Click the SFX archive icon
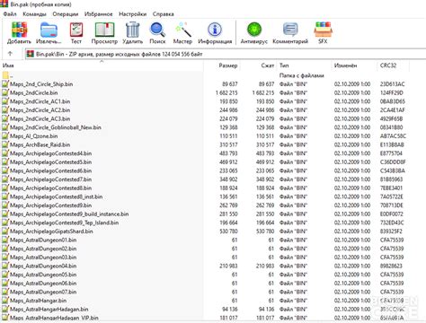Screen dimensions: 426x323 click(x=323, y=30)
